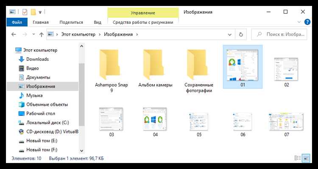
Task: Go back with the left arrow
Action: [x=14, y=34]
